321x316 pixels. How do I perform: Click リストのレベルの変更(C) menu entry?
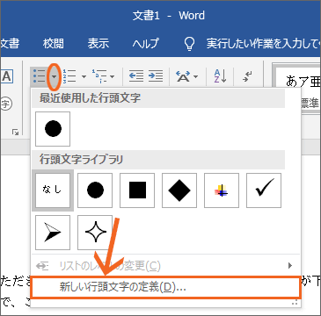165,266
